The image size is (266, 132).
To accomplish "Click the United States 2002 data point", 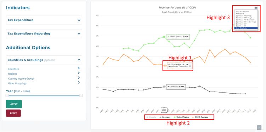I will pyautogui.click(x=164, y=37).
